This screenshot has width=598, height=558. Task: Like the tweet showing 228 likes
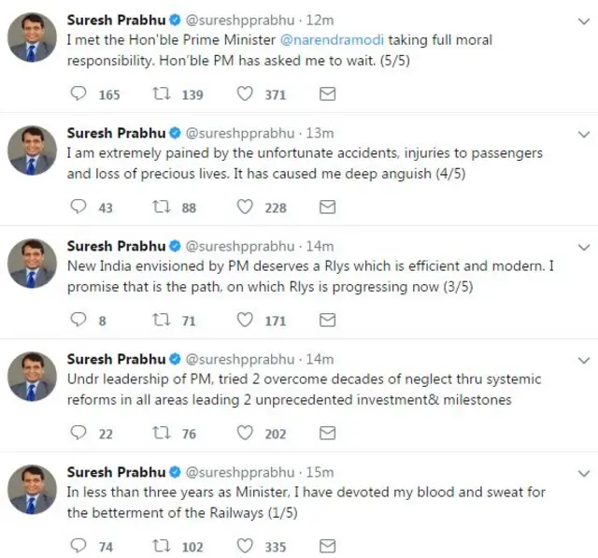coord(245,207)
